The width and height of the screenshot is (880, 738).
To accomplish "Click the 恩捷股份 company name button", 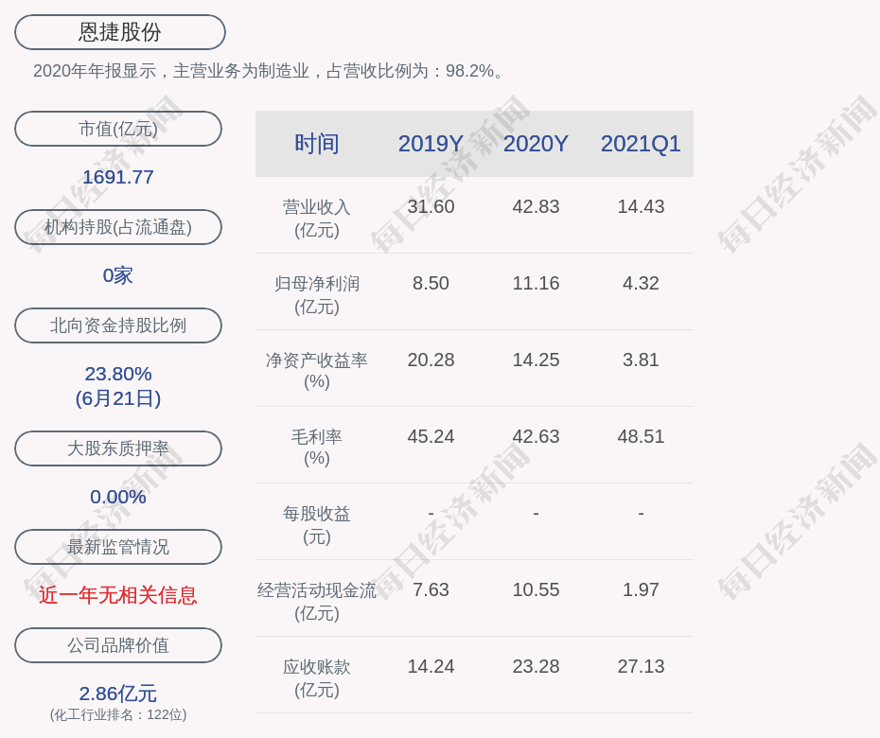I will (119, 31).
